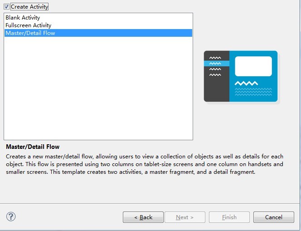This screenshot has height=231, width=301.
Task: Go to previous page with Back
Action: (143, 217)
